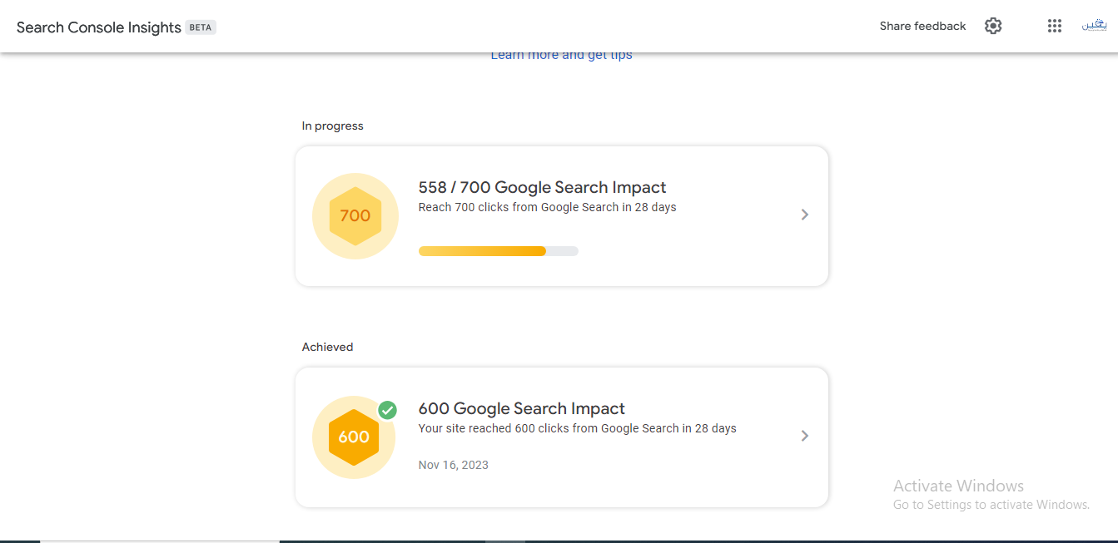
Task: Click the Search Console Insights title
Action: pyautogui.click(x=99, y=27)
